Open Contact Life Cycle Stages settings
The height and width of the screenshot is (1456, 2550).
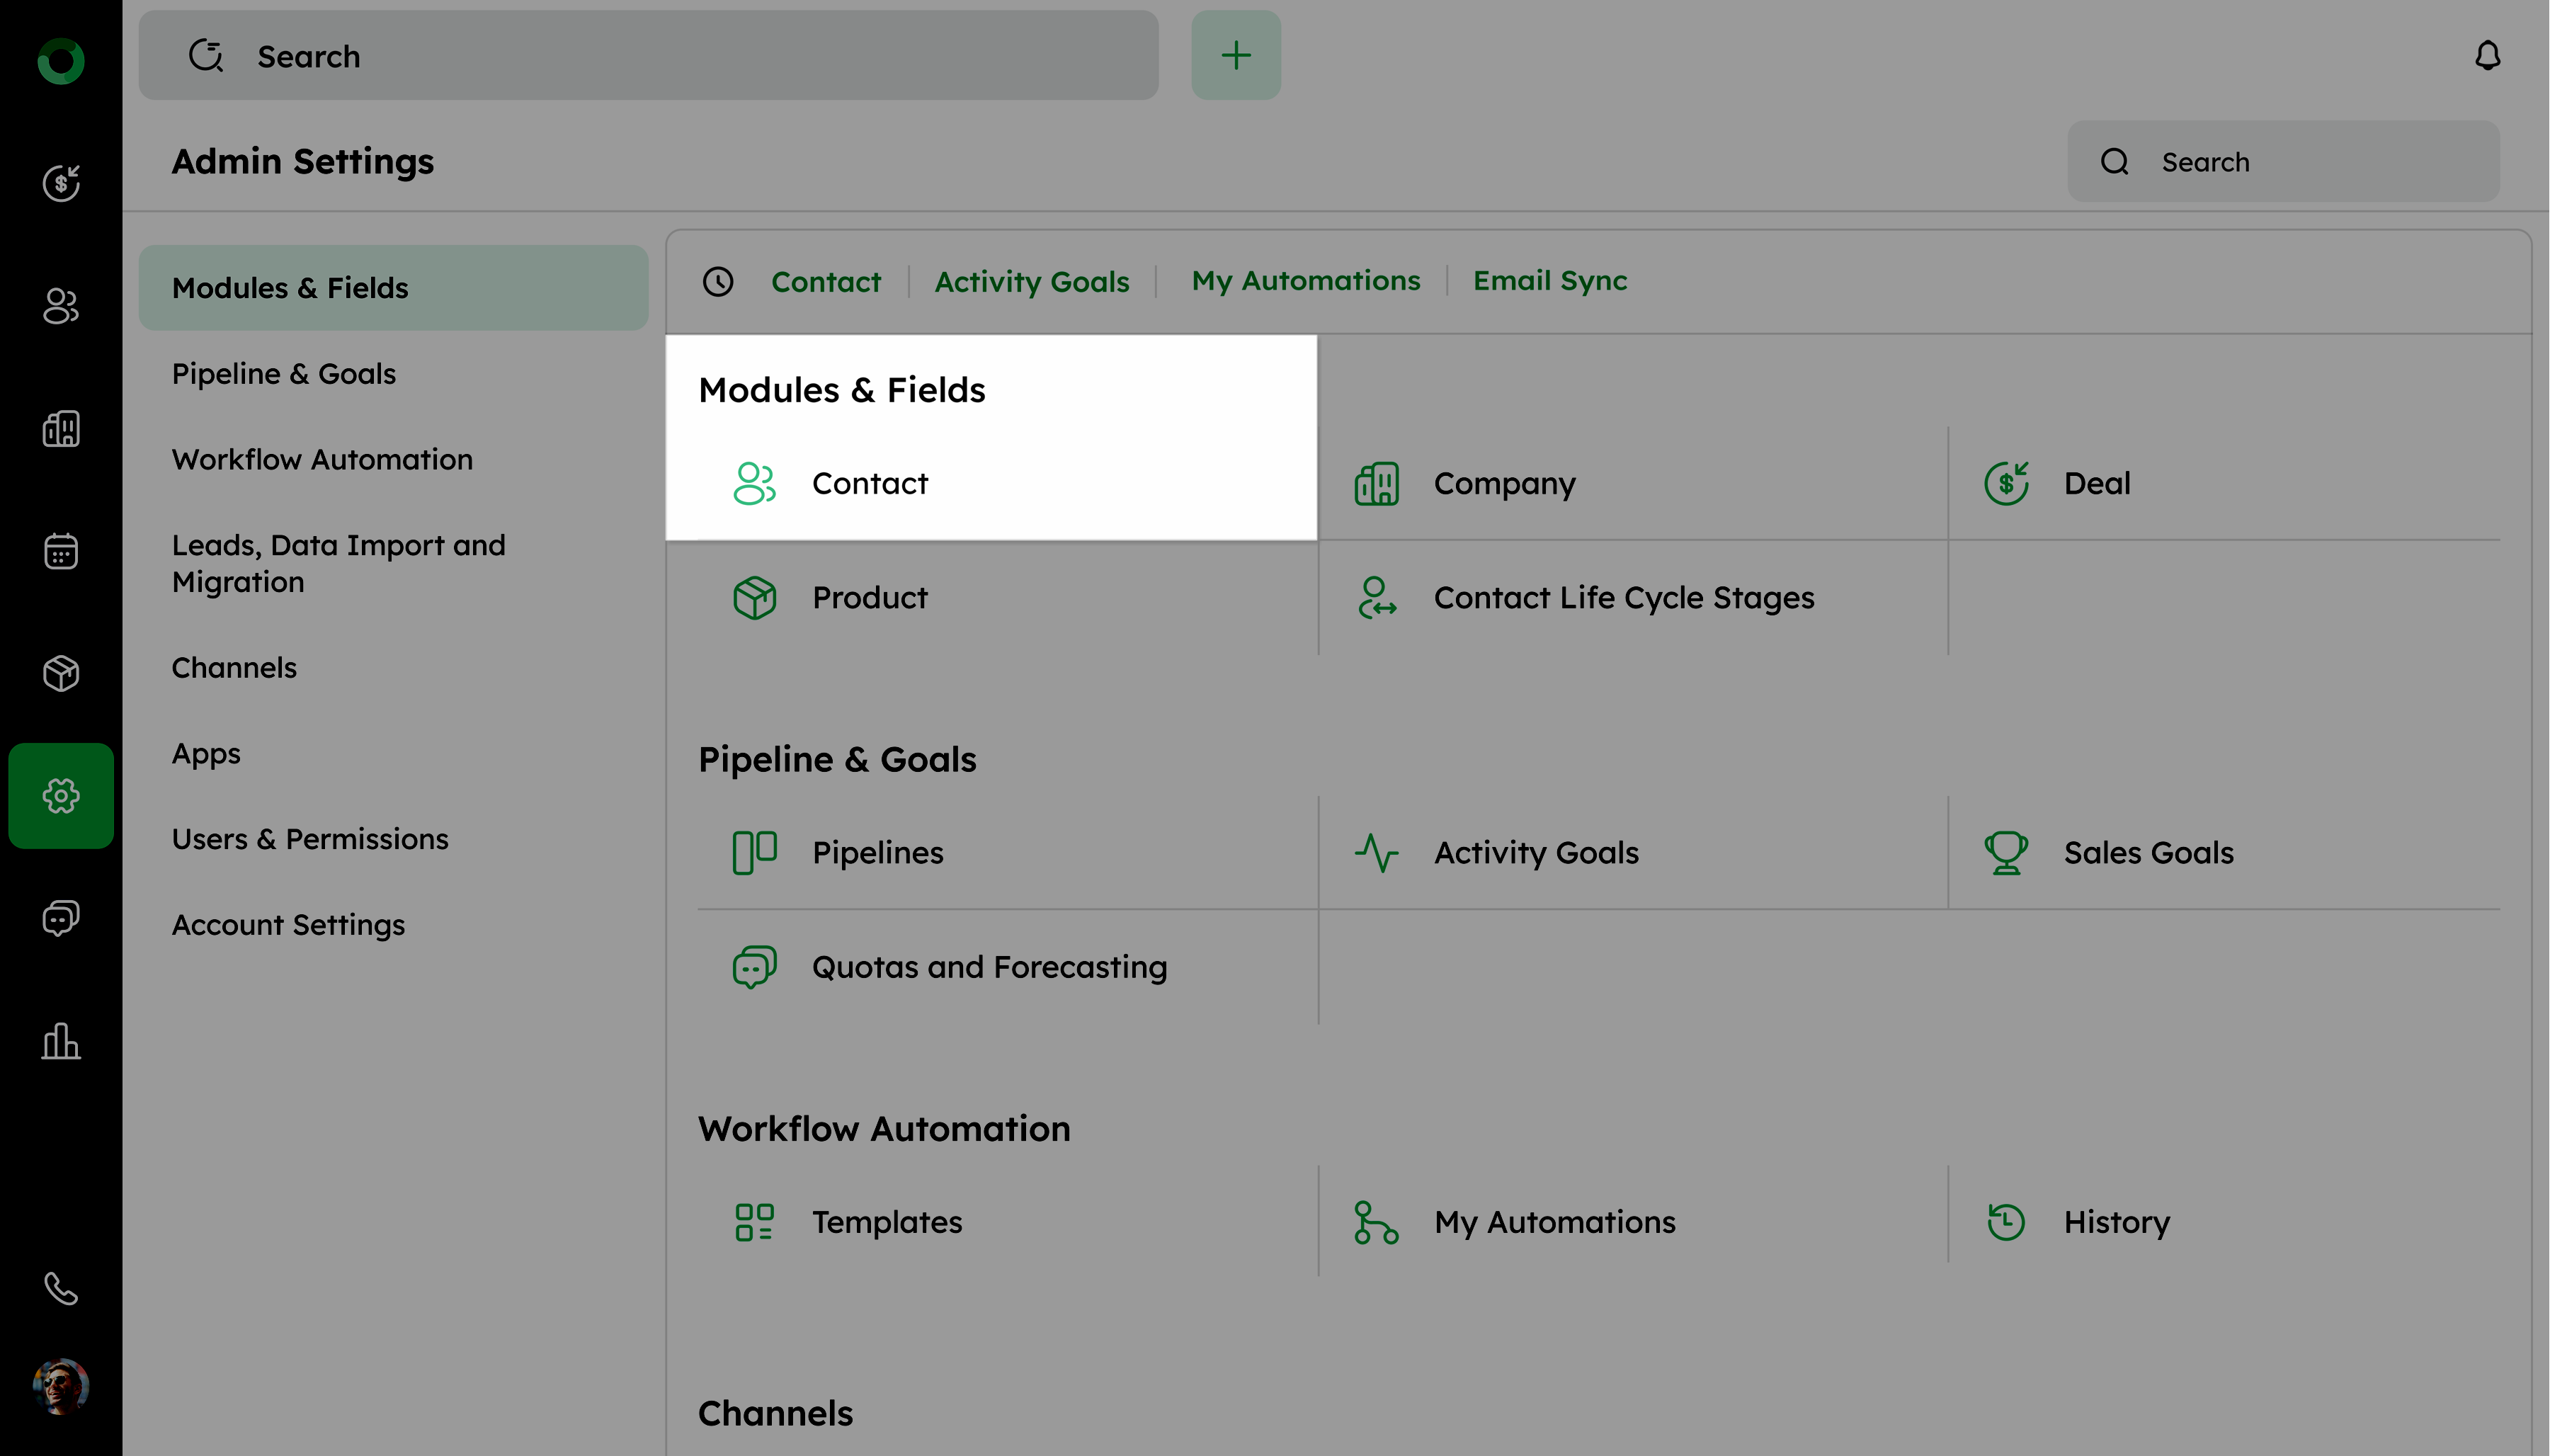pos(1622,598)
